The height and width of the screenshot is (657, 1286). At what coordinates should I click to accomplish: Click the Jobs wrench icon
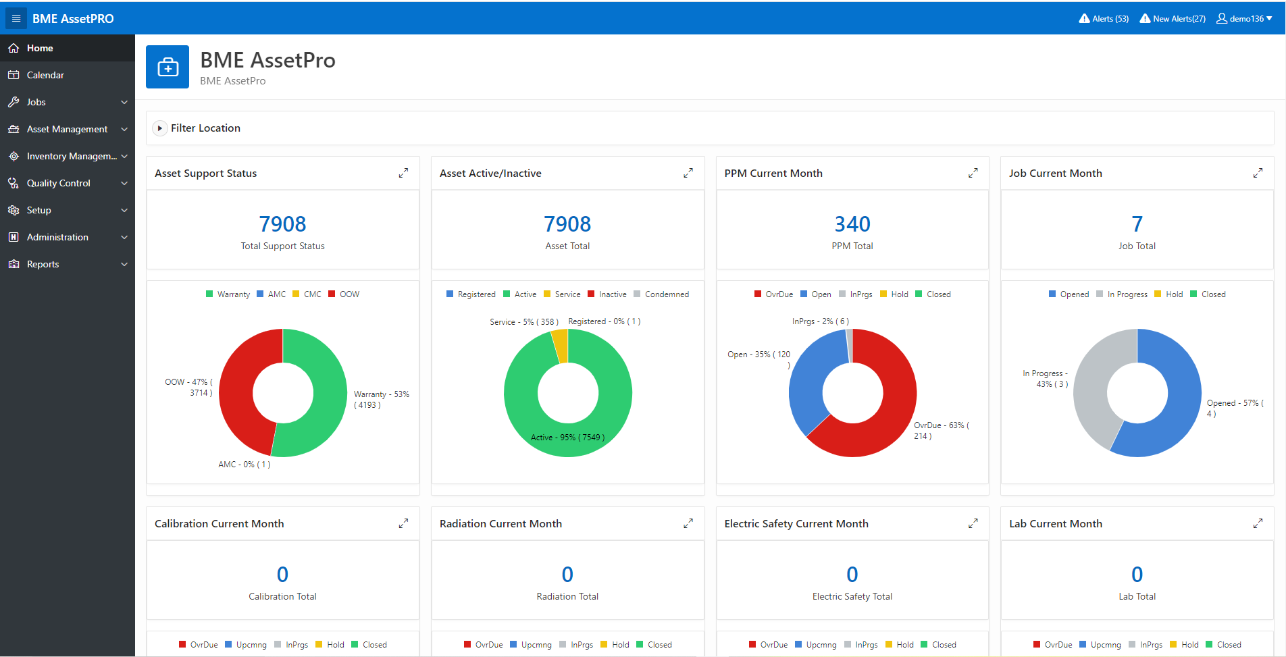click(x=14, y=102)
